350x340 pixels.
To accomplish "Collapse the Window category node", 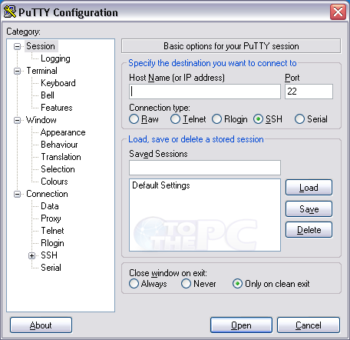I will tap(17, 120).
